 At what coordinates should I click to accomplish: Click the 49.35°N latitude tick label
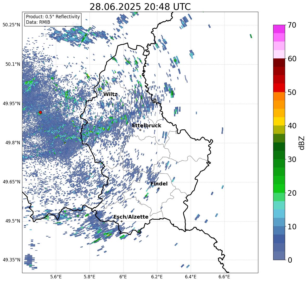click(x=11, y=260)
